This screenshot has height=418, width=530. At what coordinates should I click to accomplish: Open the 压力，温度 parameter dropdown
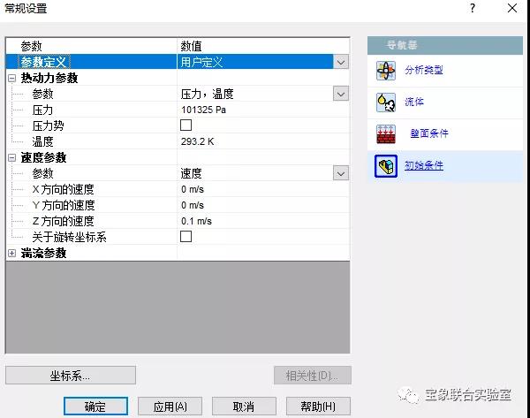(x=341, y=94)
